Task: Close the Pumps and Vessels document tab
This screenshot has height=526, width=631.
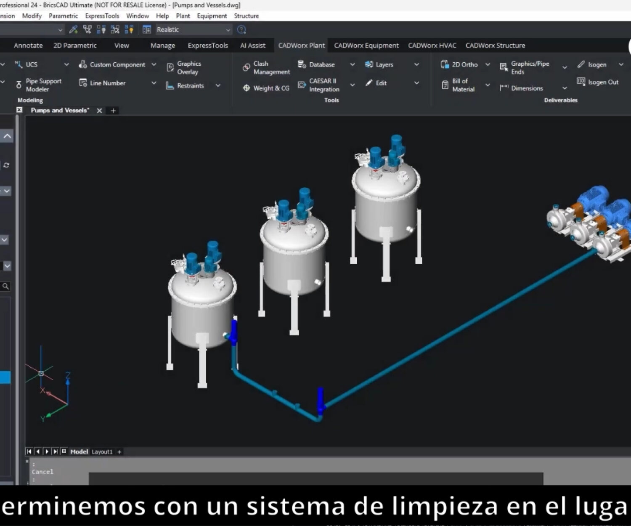Action: point(99,111)
